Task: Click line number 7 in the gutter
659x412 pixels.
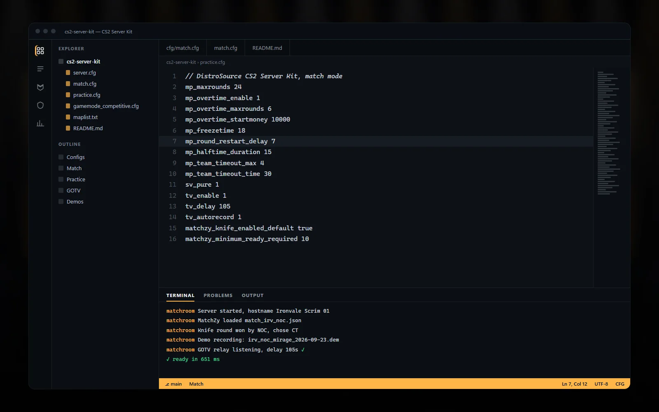Action: [174, 141]
